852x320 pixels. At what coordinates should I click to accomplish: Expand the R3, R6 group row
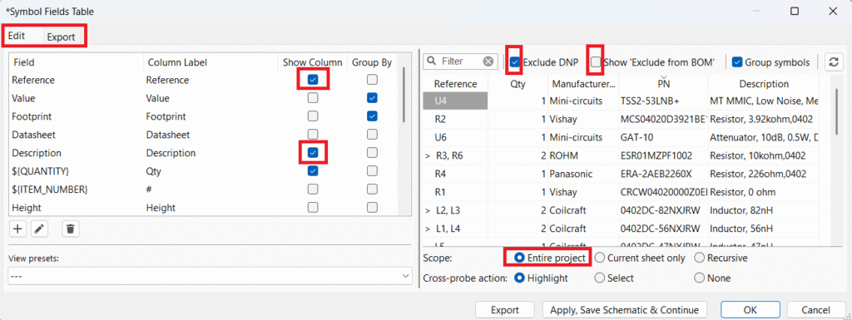point(428,156)
